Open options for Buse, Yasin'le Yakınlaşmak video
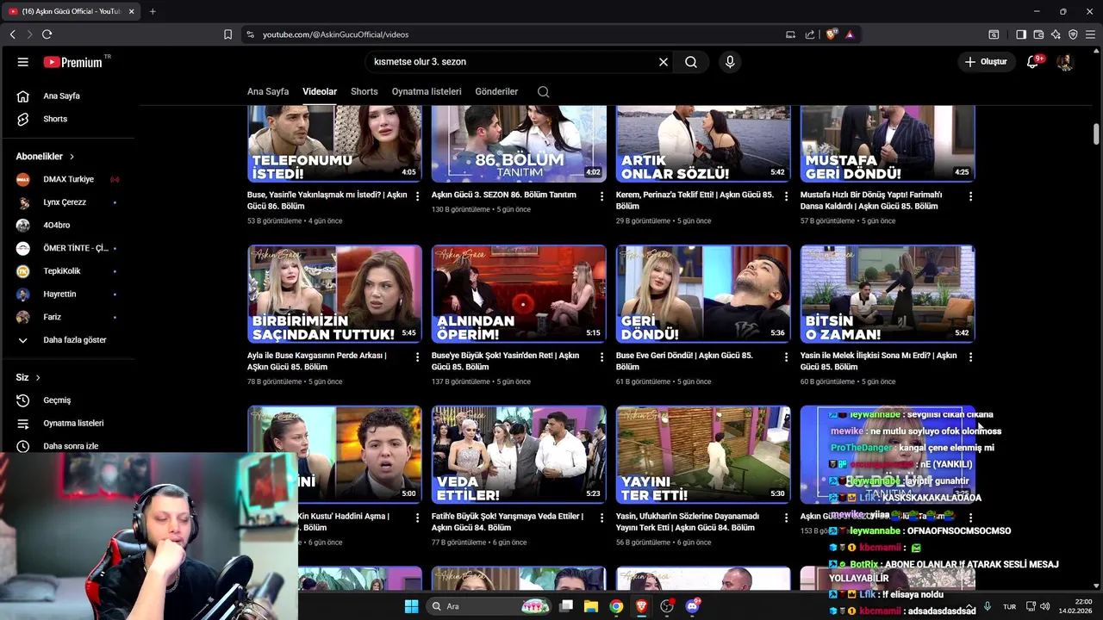1103x620 pixels. [417, 196]
